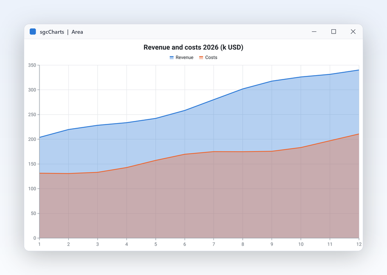Click the chart title 'Revenue and costs 2026 (k USD)'
The width and height of the screenshot is (387, 275).
point(193,47)
